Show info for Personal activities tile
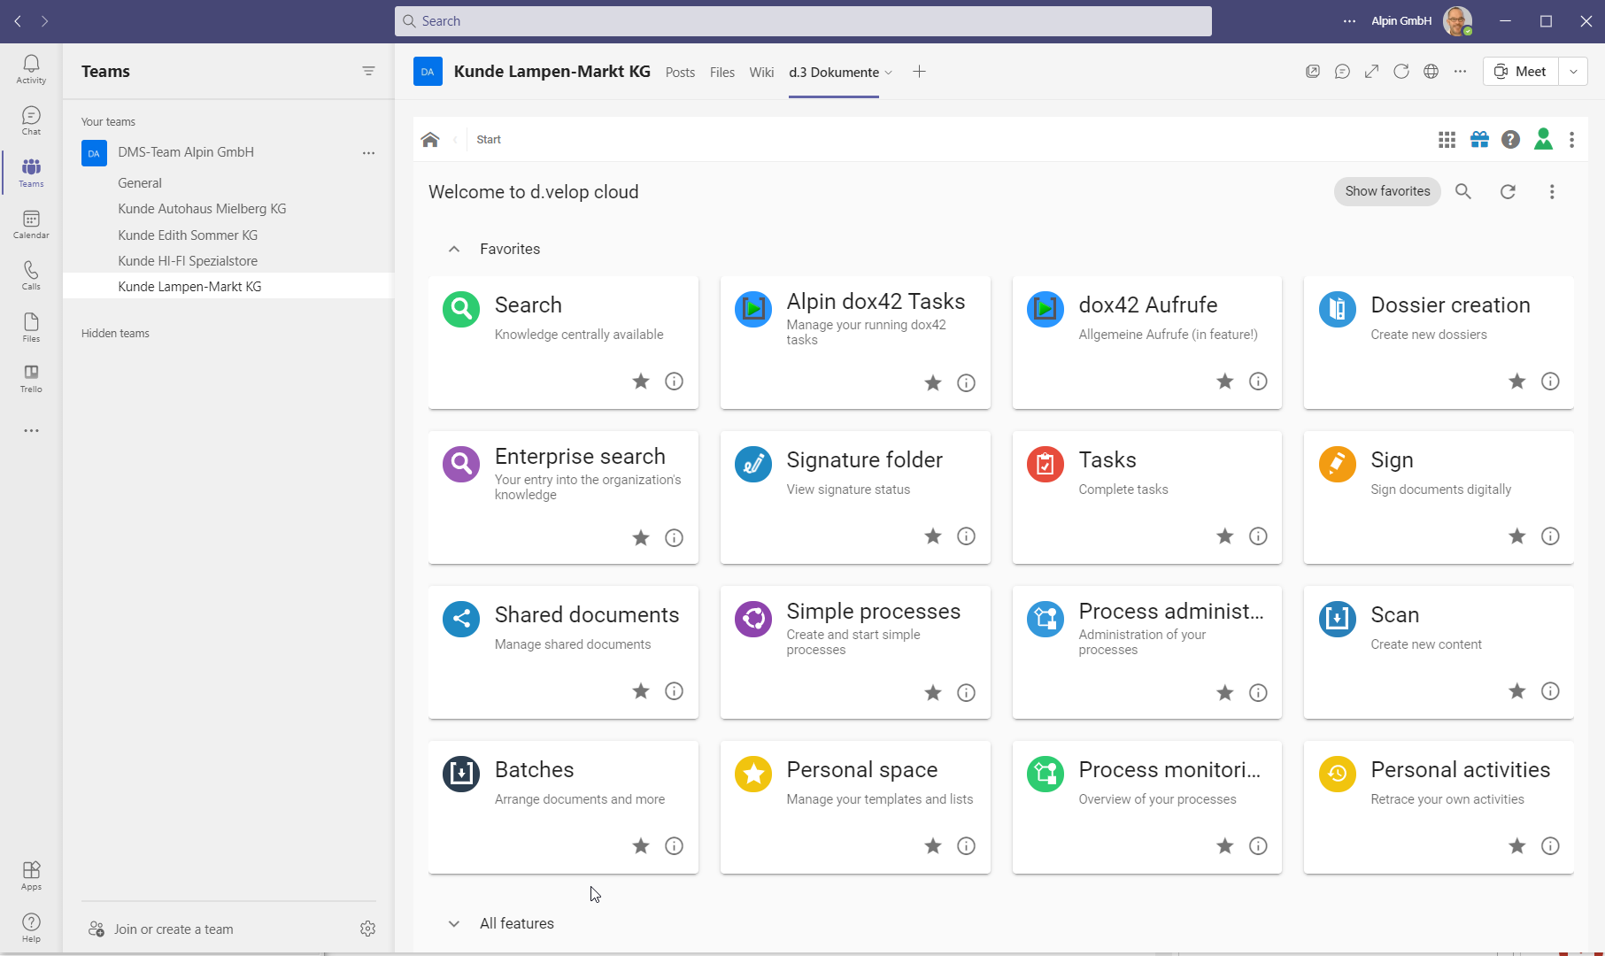The image size is (1605, 956). (1550, 846)
